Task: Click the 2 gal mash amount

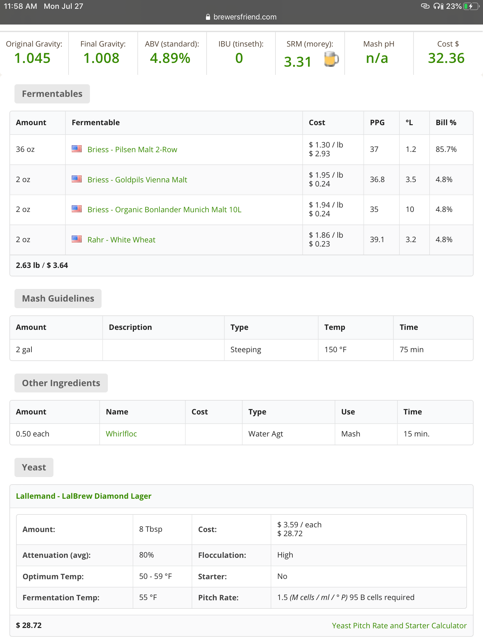Action: [24, 349]
